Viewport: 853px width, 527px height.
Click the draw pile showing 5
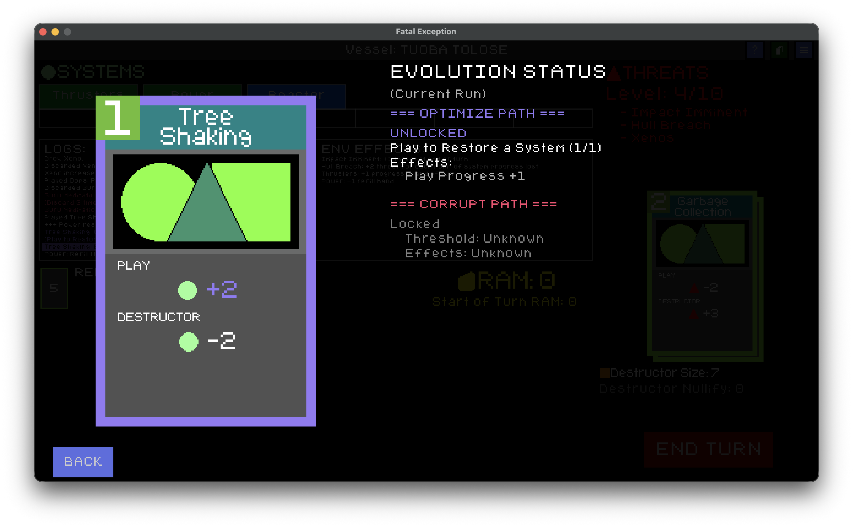54,288
